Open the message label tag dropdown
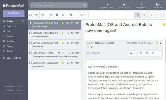Screen dimensions: 166x100 tap(132, 53)
